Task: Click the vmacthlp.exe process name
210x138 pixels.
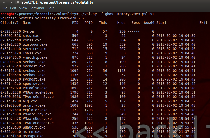Action: click(35, 57)
